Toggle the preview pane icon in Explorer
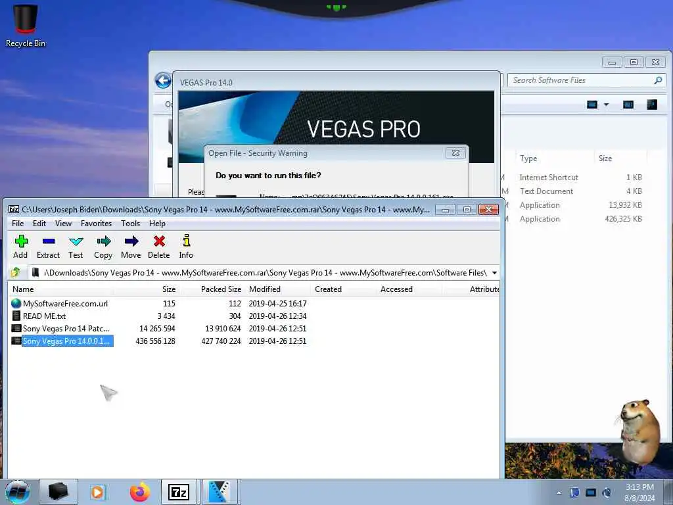 tap(628, 105)
